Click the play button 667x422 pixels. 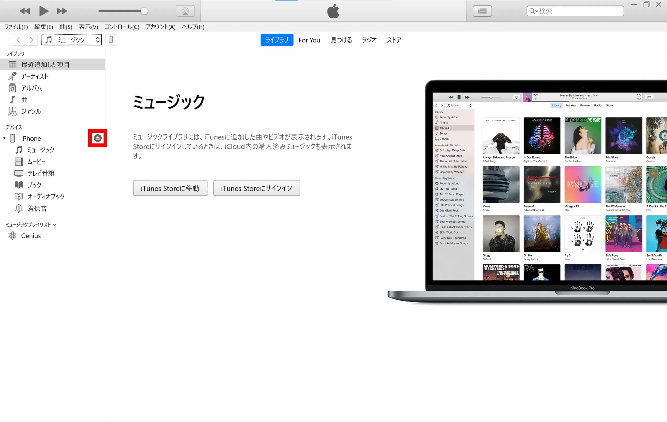[x=44, y=11]
